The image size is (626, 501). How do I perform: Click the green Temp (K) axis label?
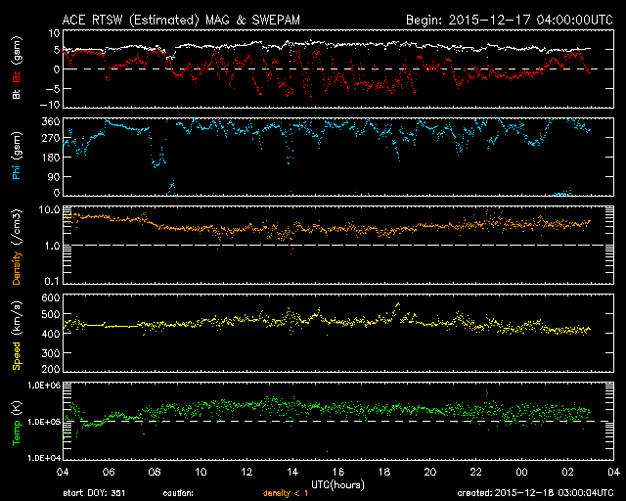[16, 420]
